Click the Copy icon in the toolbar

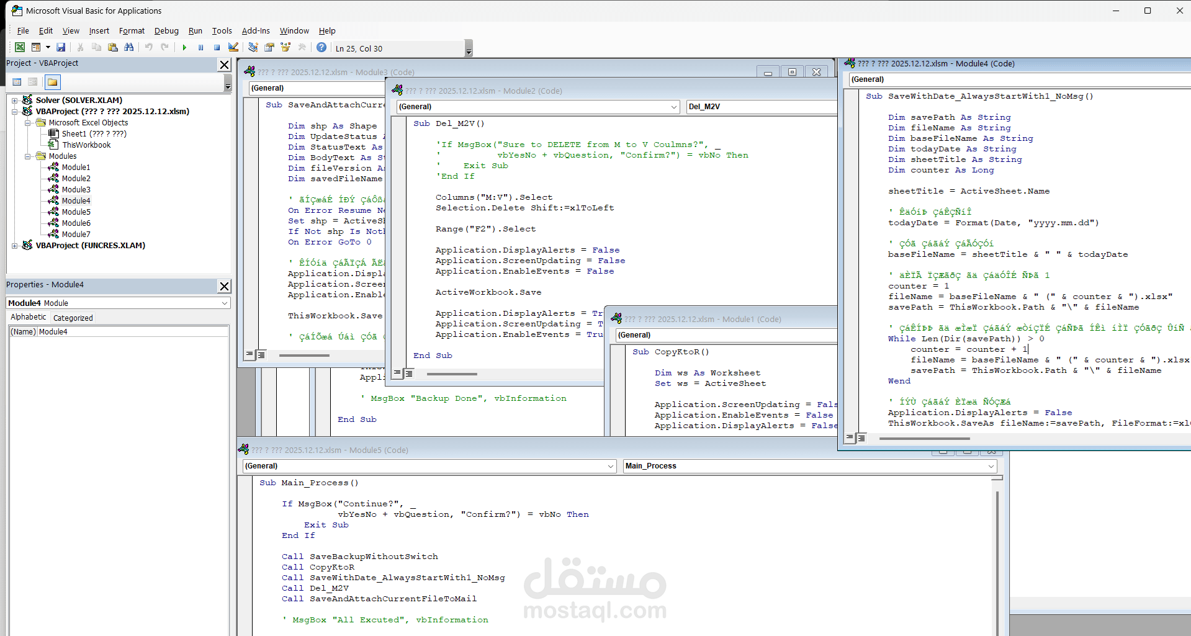[96, 47]
